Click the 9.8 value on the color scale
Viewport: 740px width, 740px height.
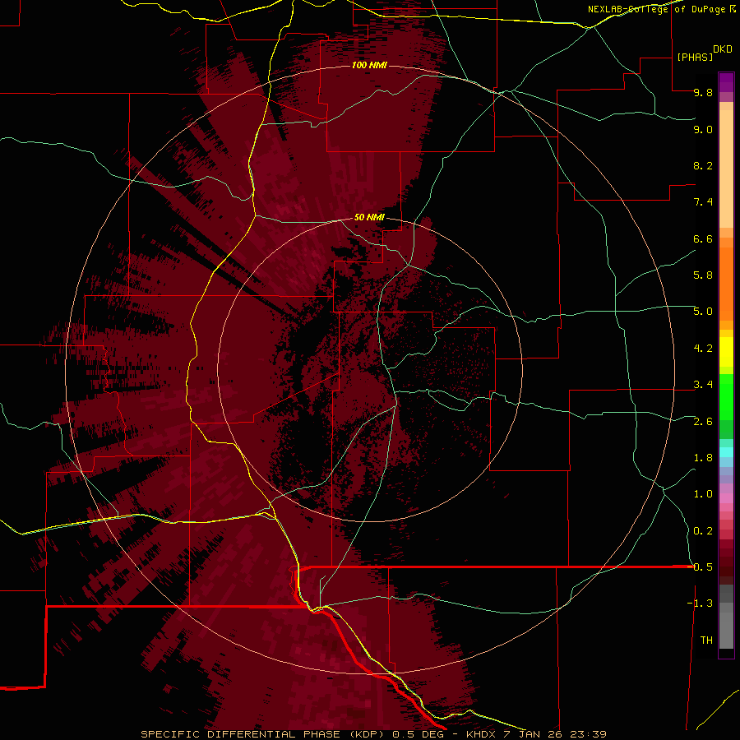703,93
